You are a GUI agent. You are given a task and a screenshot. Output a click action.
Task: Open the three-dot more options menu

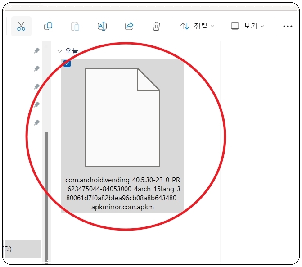point(288,26)
